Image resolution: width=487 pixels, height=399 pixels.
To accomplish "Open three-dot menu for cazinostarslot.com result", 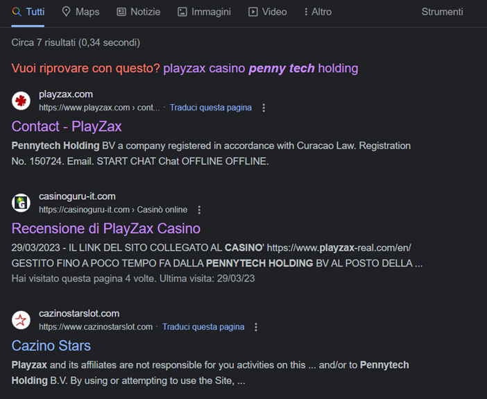I will [x=256, y=327].
